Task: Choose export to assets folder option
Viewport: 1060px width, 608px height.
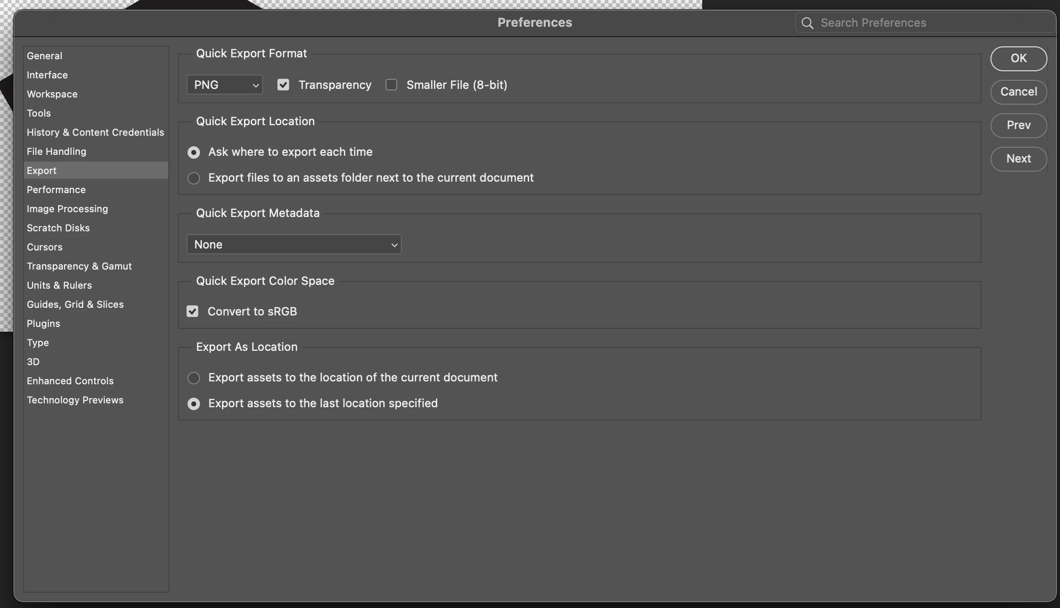Action: coord(194,178)
